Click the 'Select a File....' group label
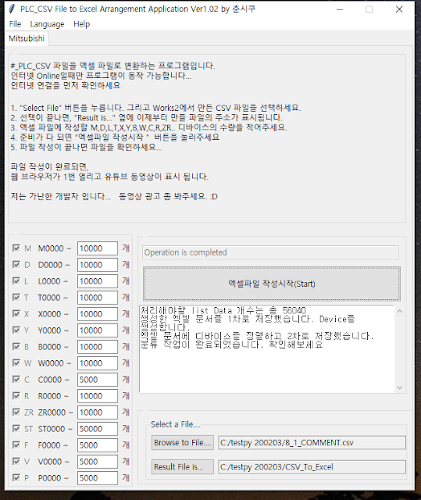 click(x=176, y=424)
